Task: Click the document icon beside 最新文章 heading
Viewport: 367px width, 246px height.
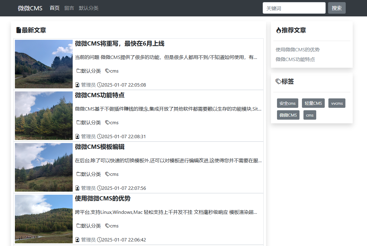Action: point(19,30)
